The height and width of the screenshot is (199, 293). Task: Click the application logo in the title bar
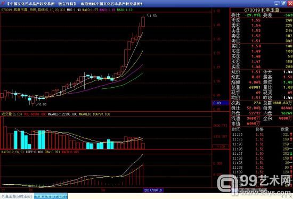pos(3,3)
